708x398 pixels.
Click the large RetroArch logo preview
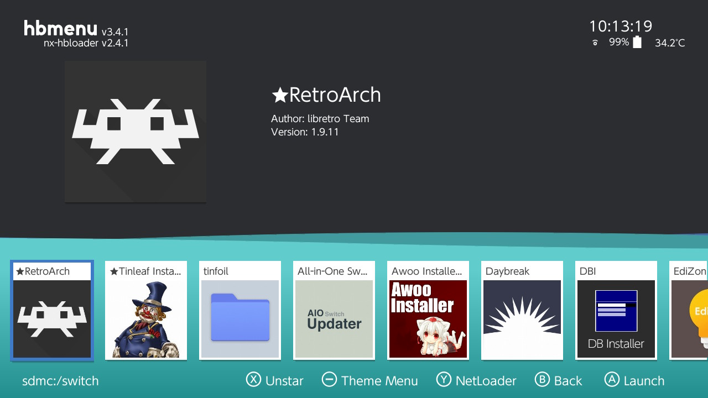pyautogui.click(x=136, y=132)
